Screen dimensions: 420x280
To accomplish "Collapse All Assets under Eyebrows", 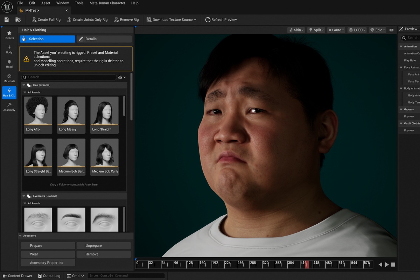I will pos(25,203).
